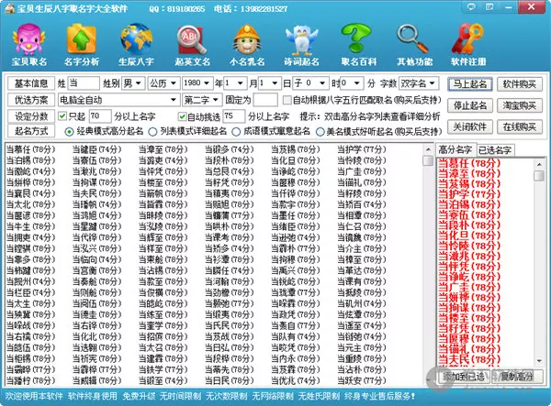This screenshot has width=551, height=406.
Task: Select name 当跃安 (77分) in list
Action: click(x=362, y=380)
